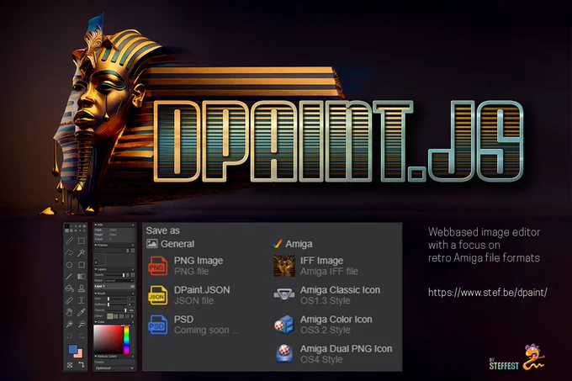This screenshot has height=381, width=572.
Task: Open the https://www.stef.be/dpaint/ link
Action: 487,292
